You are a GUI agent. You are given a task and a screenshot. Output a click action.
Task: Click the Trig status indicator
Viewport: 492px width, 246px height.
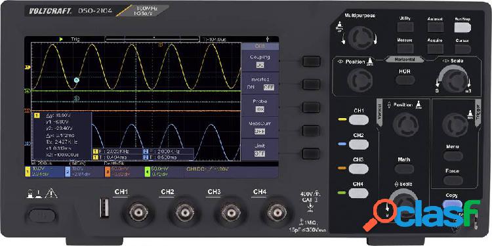click(75, 39)
